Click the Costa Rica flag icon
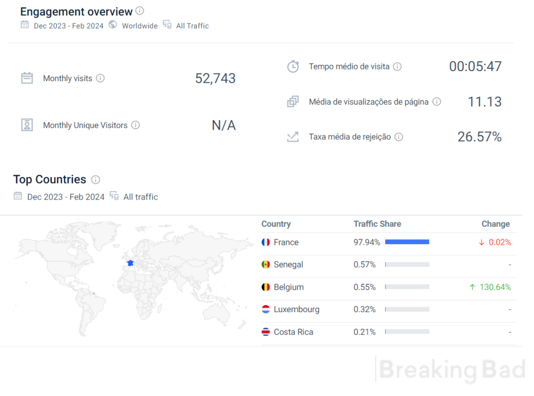Image resolution: width=534 pixels, height=396 pixels. coord(266,332)
